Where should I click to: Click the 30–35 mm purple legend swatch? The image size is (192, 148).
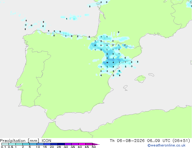click(x=68, y=144)
